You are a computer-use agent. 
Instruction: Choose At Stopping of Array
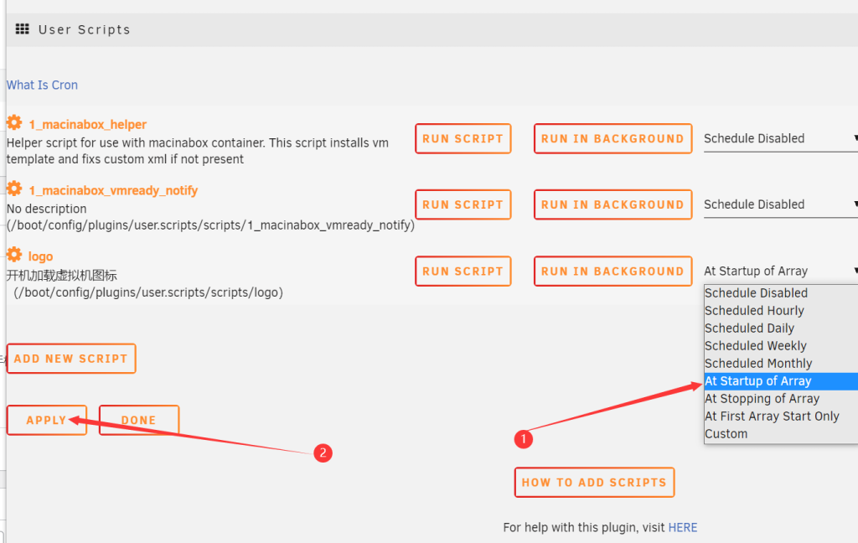pos(762,399)
